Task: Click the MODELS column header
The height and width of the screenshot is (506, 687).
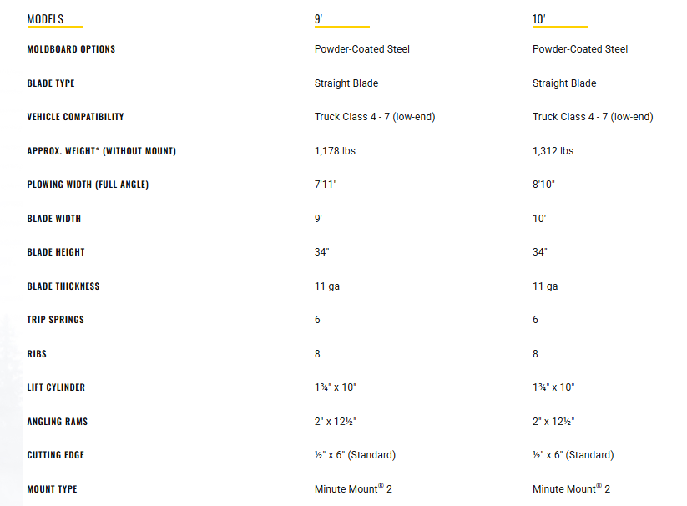Action: [45, 19]
